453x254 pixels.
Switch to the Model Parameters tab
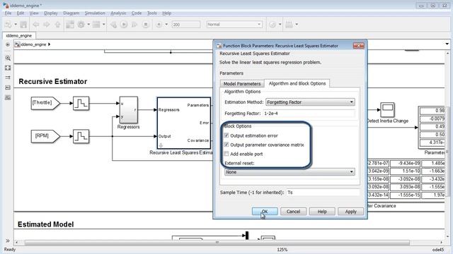[242, 84]
